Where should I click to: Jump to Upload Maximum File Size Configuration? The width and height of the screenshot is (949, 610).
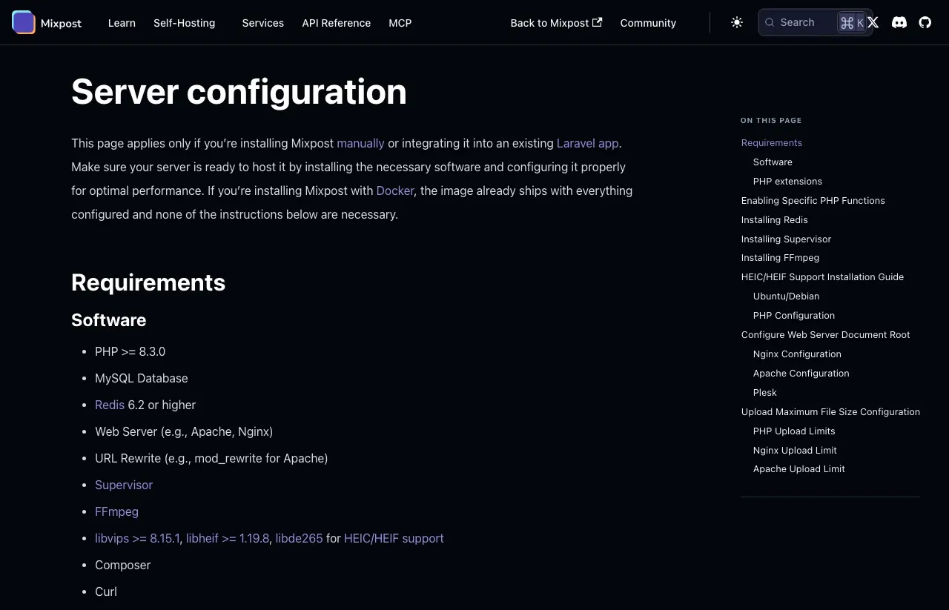(830, 412)
